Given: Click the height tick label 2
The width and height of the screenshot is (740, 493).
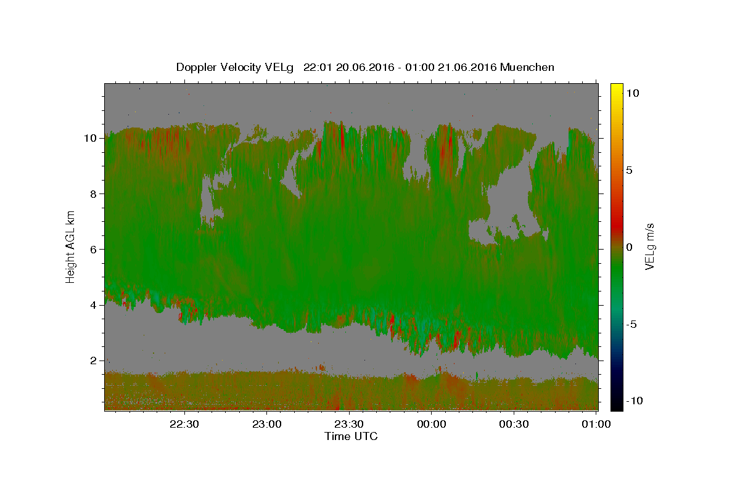Looking at the screenshot, I should pyautogui.click(x=94, y=361).
